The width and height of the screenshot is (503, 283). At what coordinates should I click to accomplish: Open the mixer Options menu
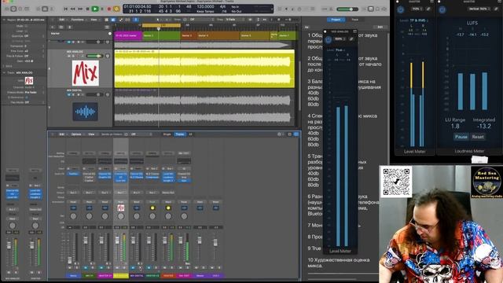pos(76,134)
